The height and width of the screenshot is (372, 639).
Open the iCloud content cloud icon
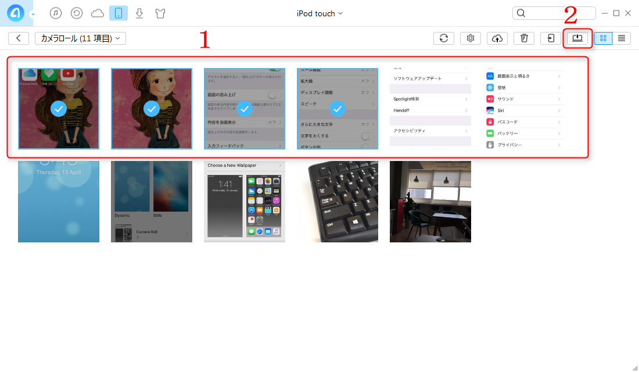point(98,13)
